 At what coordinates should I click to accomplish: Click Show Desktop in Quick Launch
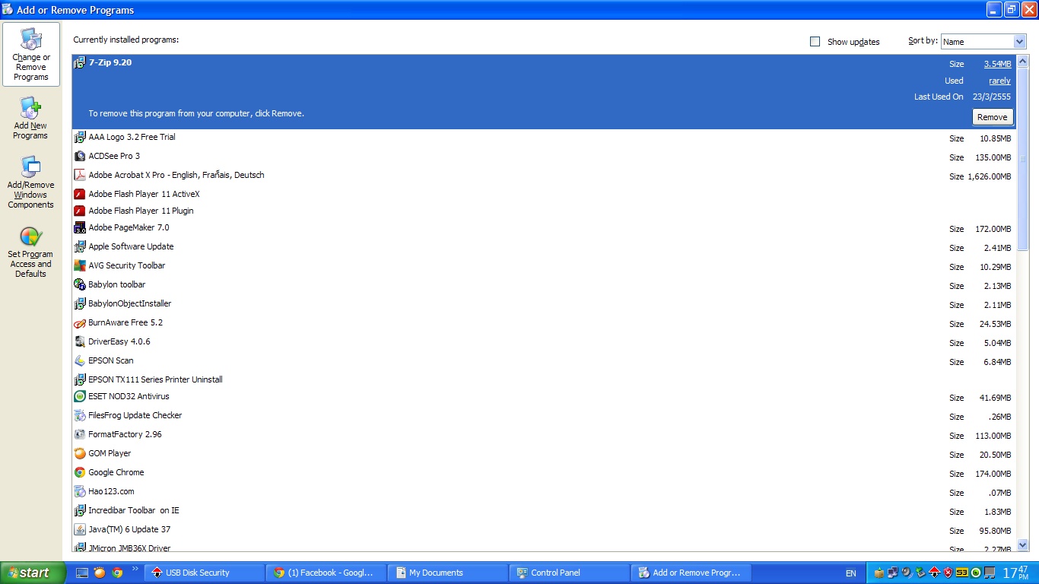pos(82,573)
